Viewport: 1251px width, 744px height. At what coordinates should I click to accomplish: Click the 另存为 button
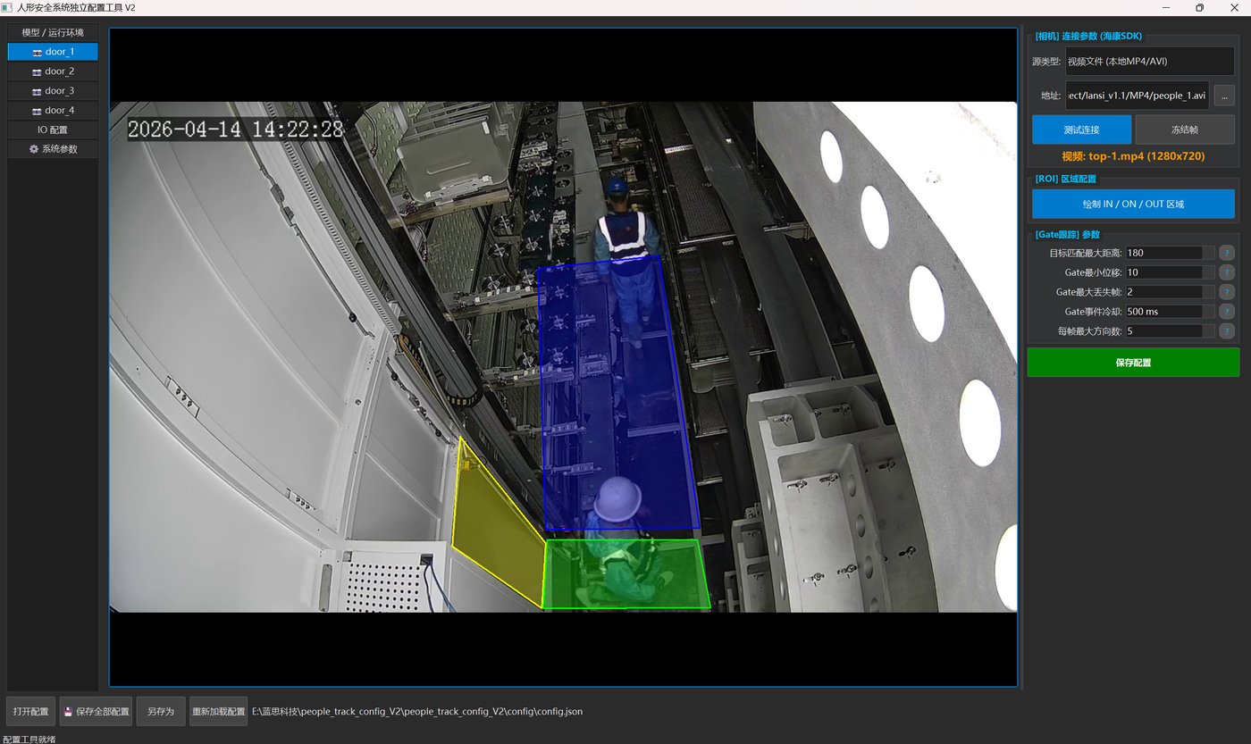pyautogui.click(x=161, y=712)
